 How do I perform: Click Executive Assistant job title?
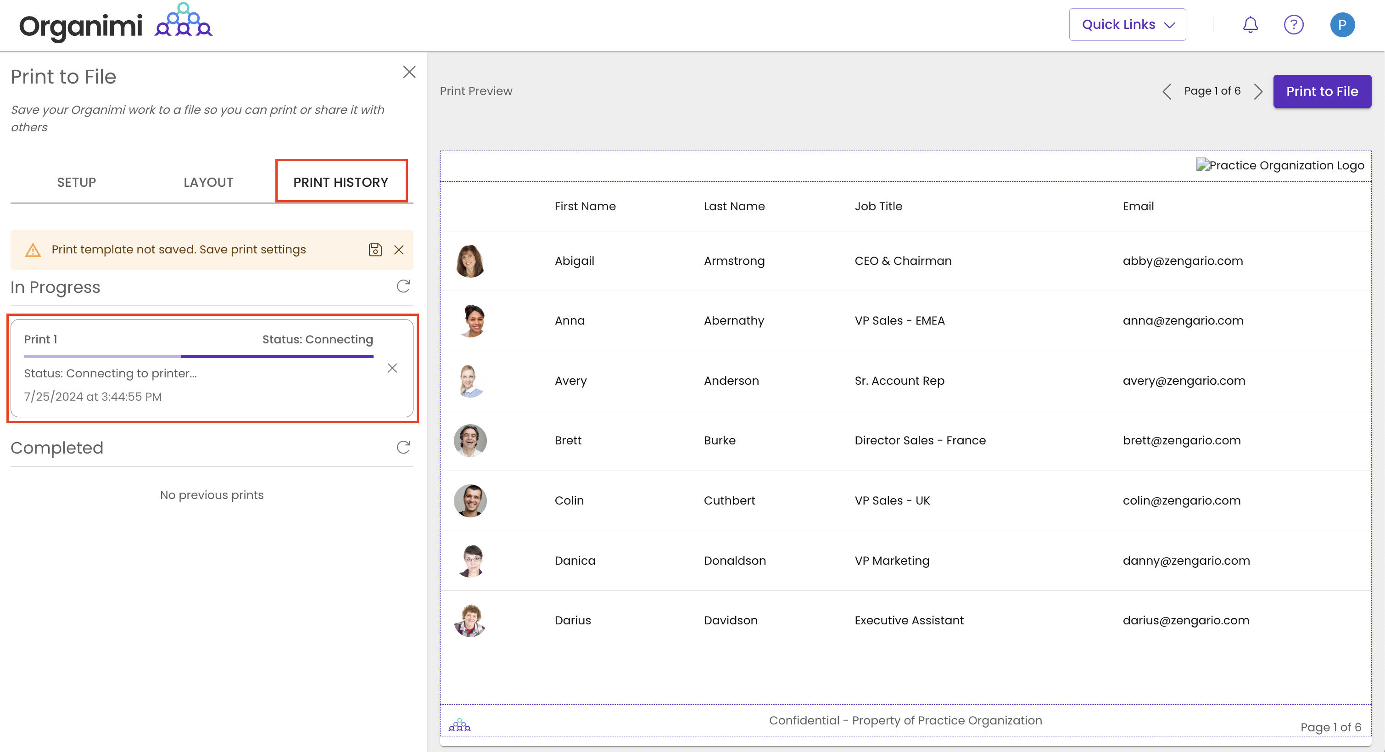coord(909,620)
